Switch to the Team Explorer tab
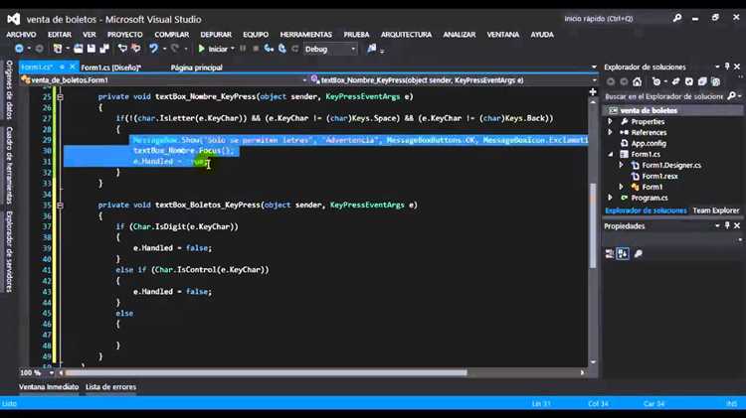746x418 pixels. point(716,210)
